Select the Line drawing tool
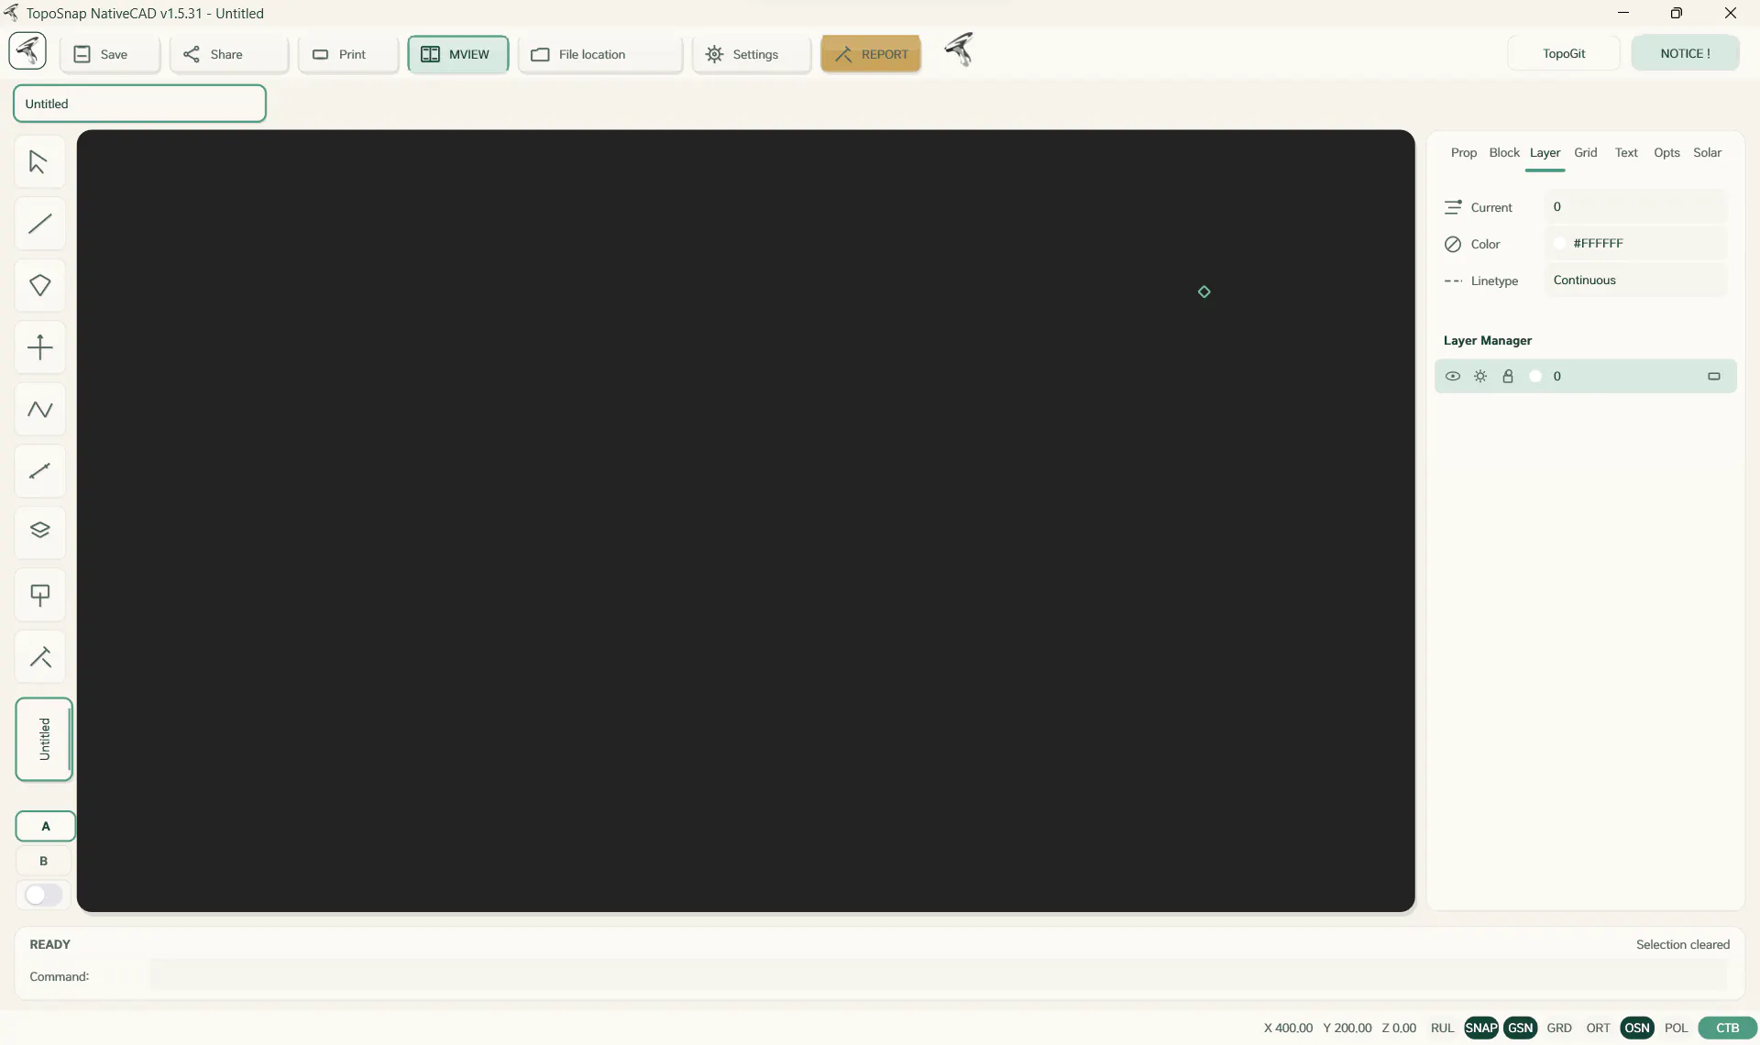 click(39, 224)
